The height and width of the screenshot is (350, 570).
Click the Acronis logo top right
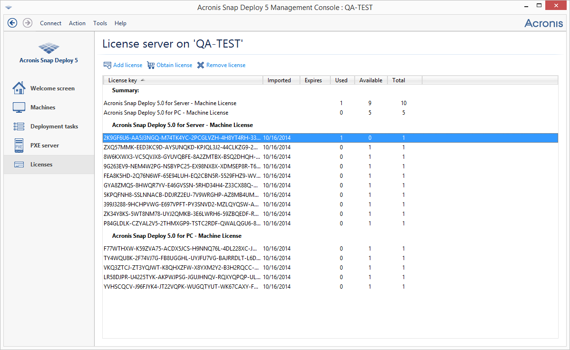543,23
